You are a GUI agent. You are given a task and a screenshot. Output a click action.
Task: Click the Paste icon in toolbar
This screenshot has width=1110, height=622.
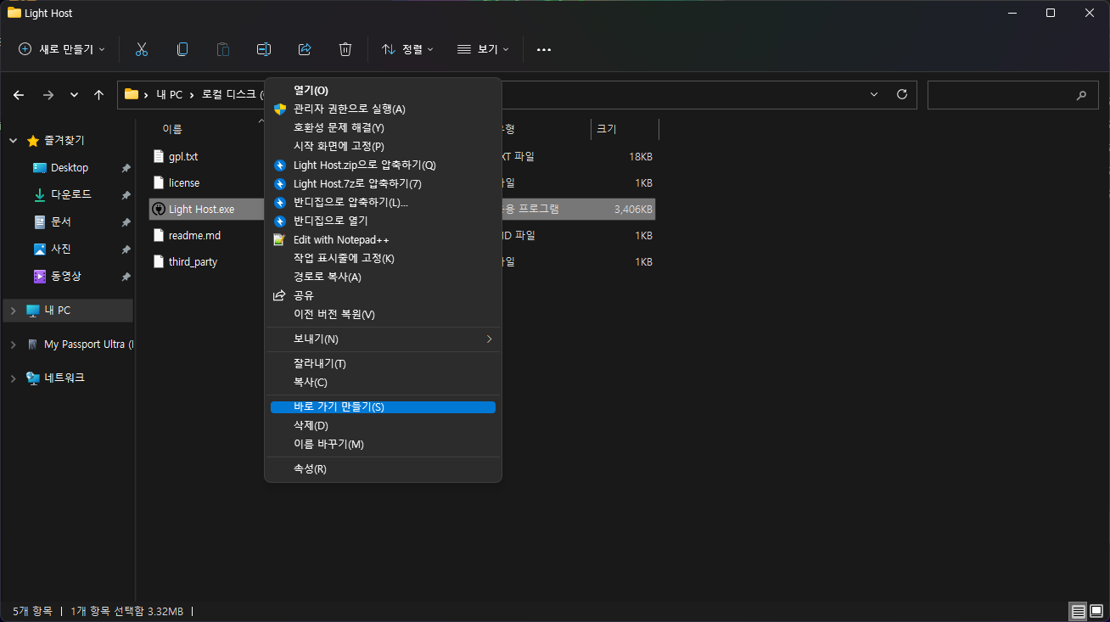223,49
